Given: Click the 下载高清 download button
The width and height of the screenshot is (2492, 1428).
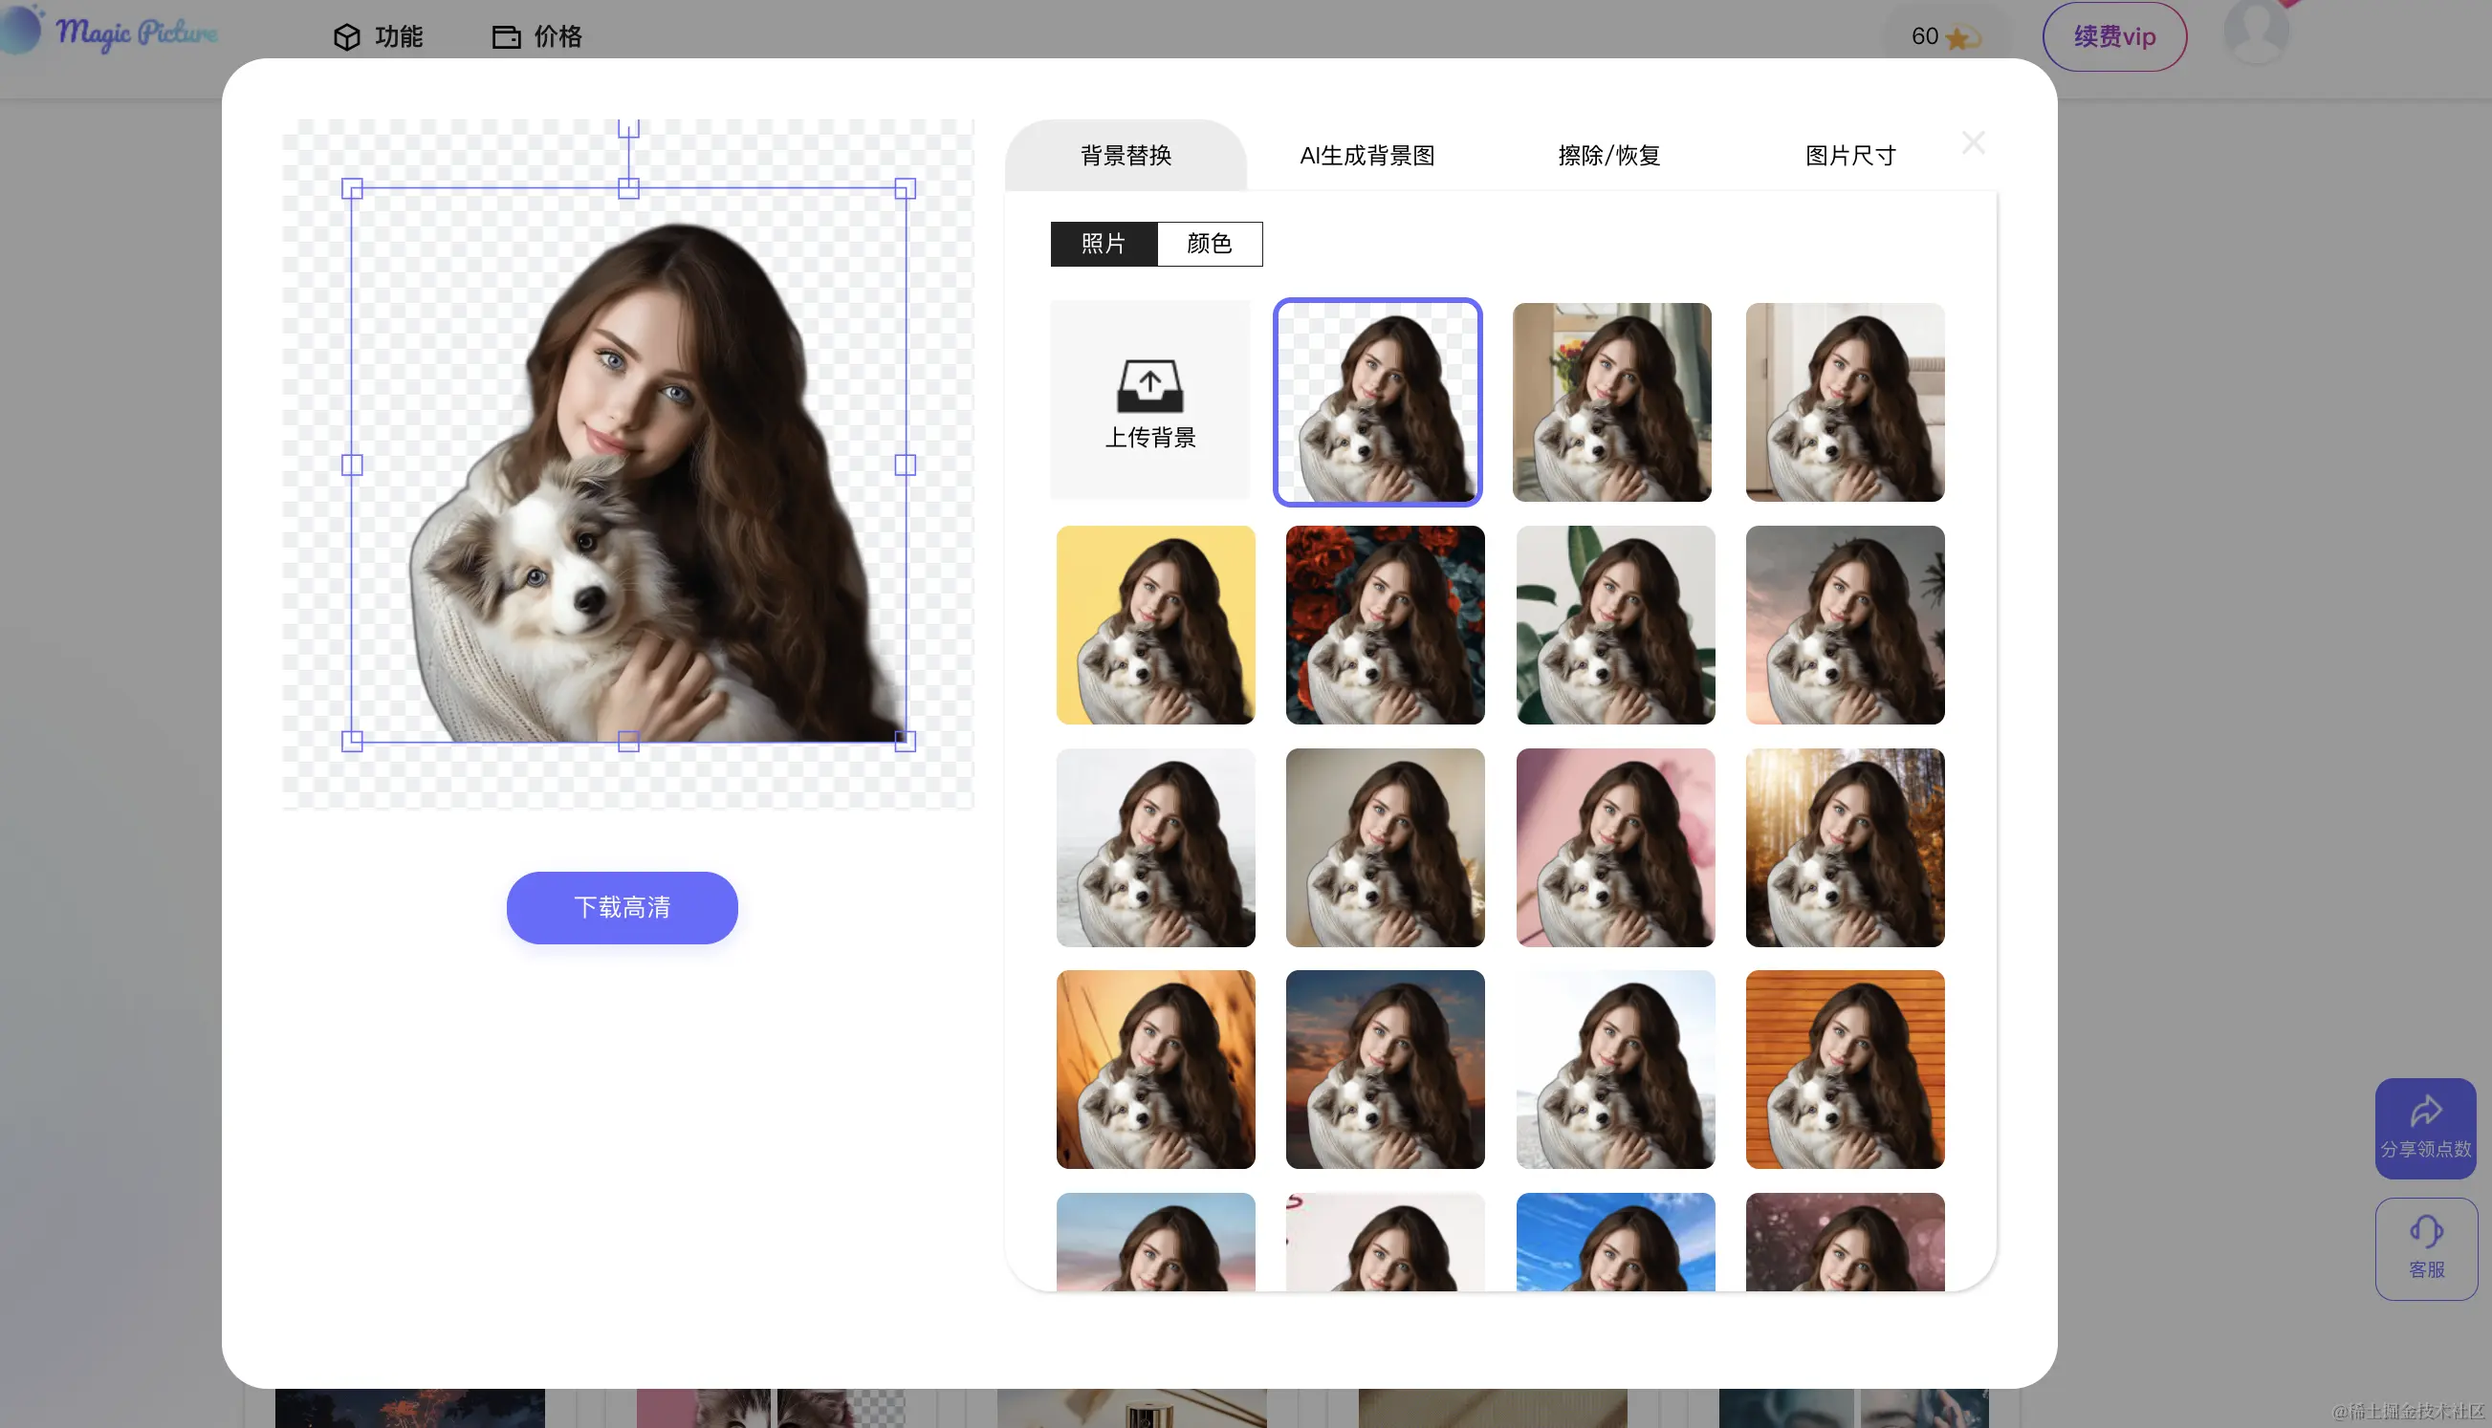Looking at the screenshot, I should 621,907.
